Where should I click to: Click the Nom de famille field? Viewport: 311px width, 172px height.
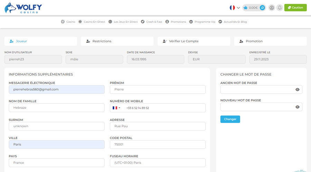[x=57, y=108]
